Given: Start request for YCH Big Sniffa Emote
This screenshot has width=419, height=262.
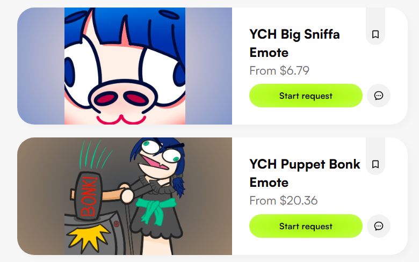Looking at the screenshot, I should 306,96.
